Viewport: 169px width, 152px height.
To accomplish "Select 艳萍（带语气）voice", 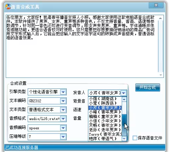I will (x=105, y=139).
